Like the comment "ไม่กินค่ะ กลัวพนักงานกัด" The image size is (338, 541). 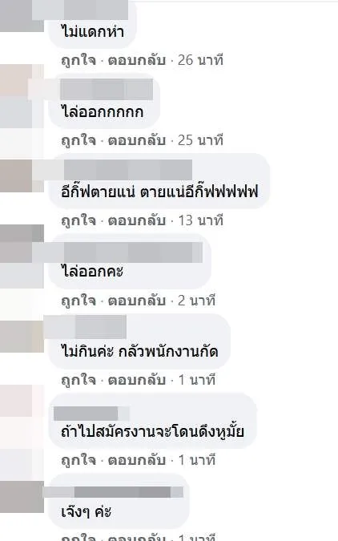coord(78,380)
